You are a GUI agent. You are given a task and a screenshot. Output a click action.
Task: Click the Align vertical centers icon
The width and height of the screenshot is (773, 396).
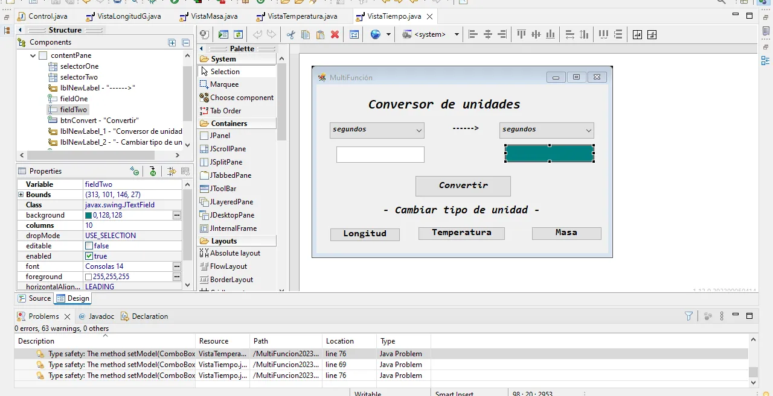[535, 35]
